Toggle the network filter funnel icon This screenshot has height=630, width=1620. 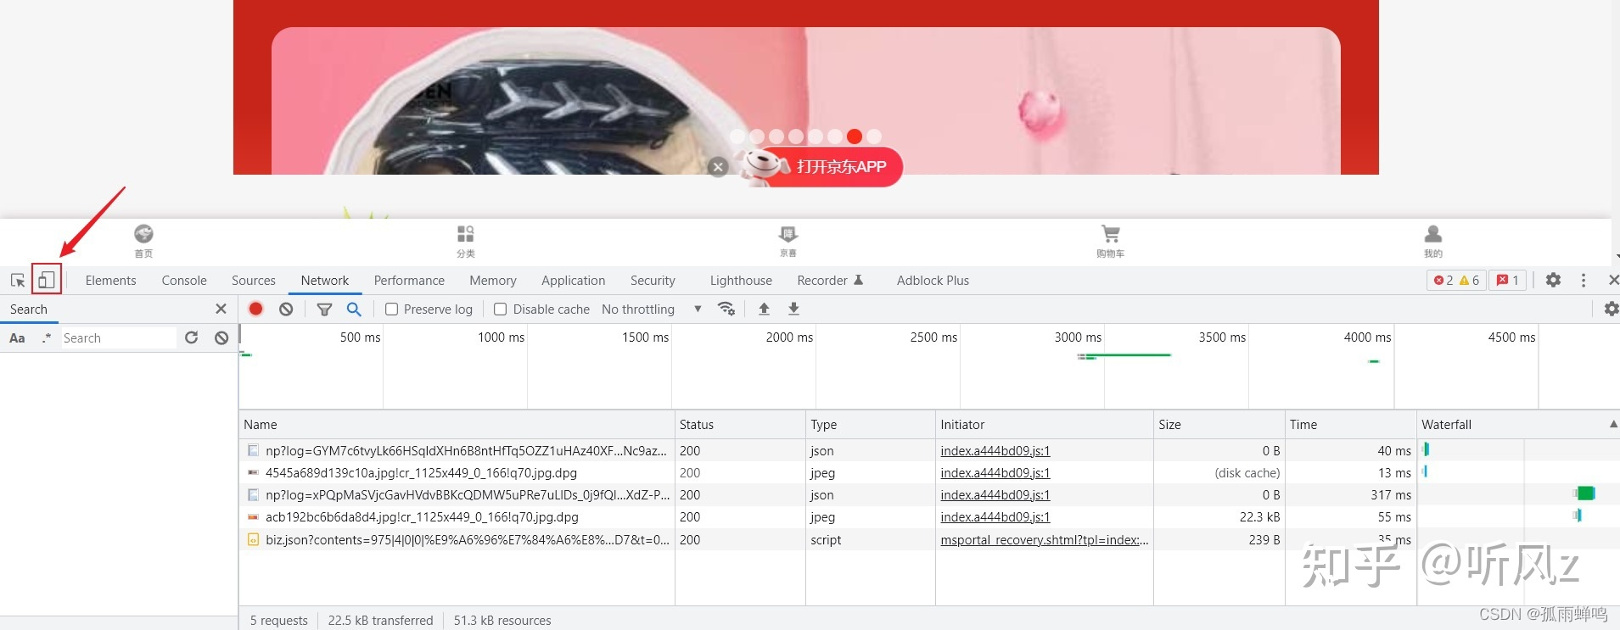324,309
